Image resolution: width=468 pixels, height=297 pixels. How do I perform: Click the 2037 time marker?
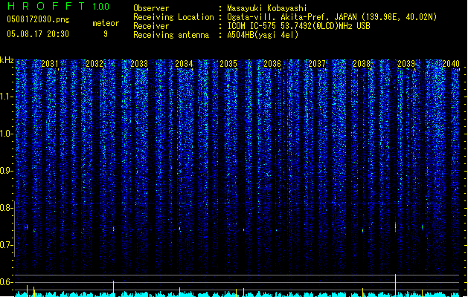(x=317, y=64)
